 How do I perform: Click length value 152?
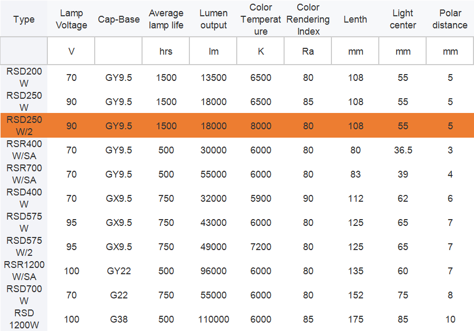[356, 295]
